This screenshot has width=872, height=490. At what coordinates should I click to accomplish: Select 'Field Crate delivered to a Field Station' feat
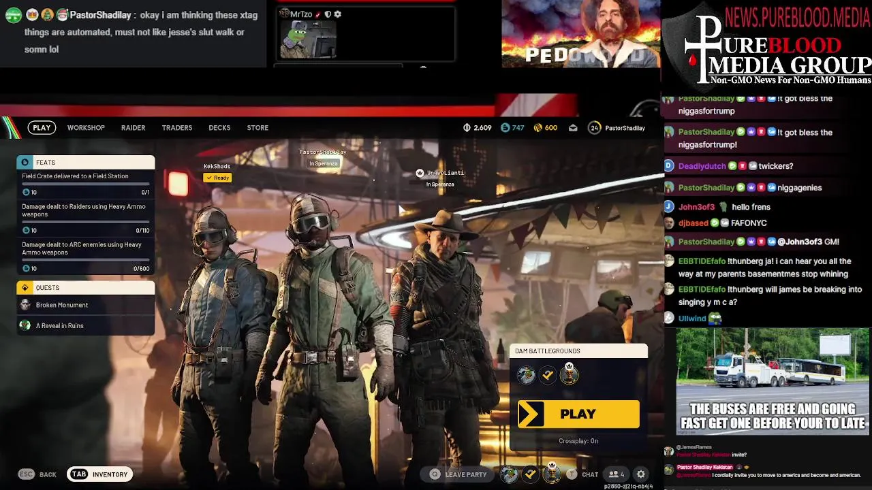[x=85, y=184]
